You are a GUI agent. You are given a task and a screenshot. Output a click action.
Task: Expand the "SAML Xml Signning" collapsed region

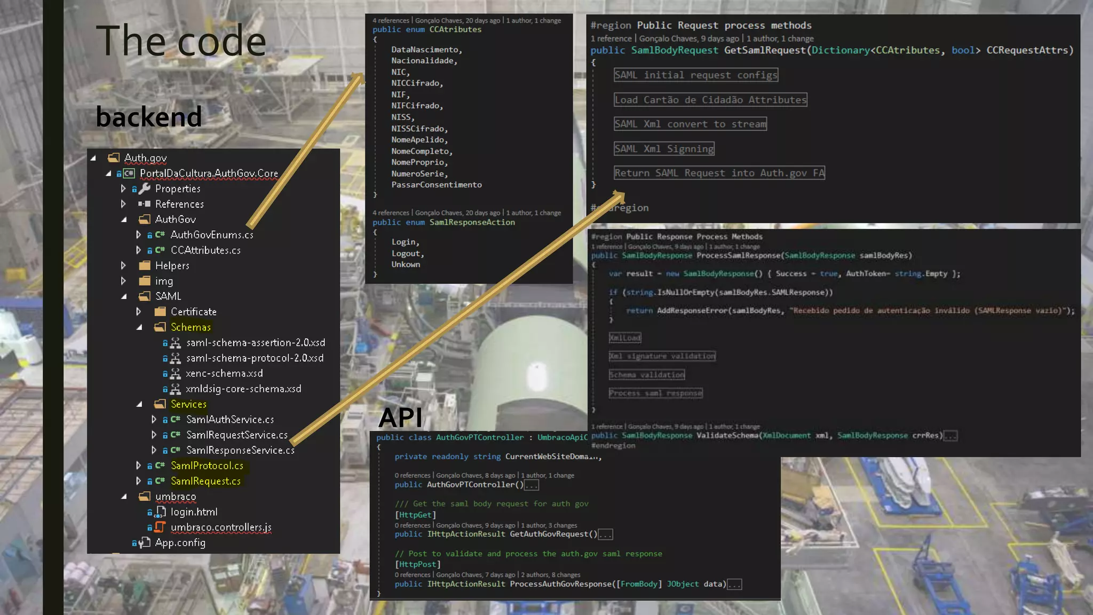click(663, 149)
